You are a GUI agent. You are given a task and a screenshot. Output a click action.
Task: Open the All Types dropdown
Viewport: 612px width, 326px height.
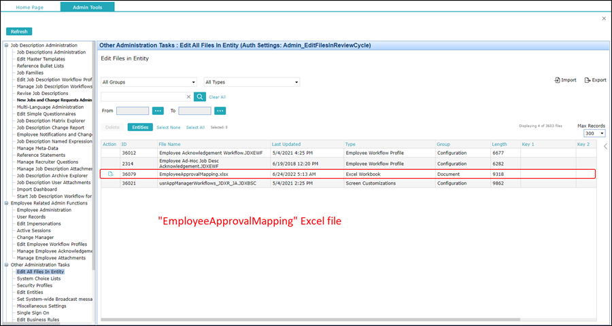(x=252, y=82)
